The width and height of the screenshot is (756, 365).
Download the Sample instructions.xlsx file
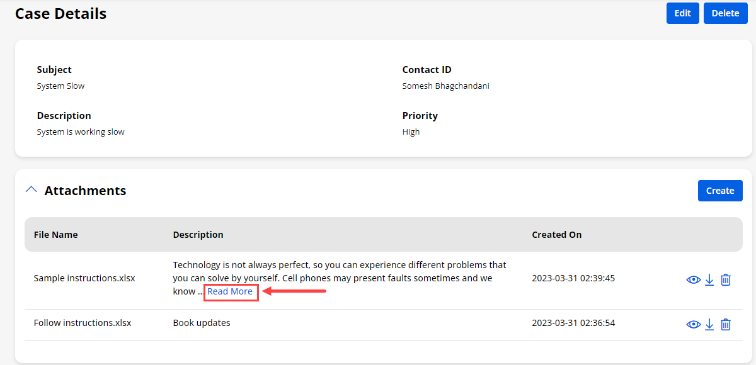click(709, 280)
